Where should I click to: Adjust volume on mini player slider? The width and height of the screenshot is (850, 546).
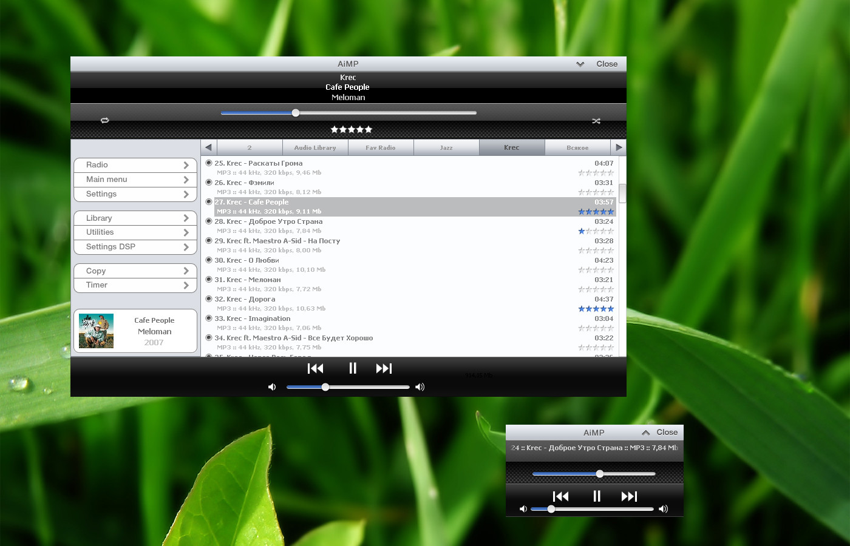592,509
